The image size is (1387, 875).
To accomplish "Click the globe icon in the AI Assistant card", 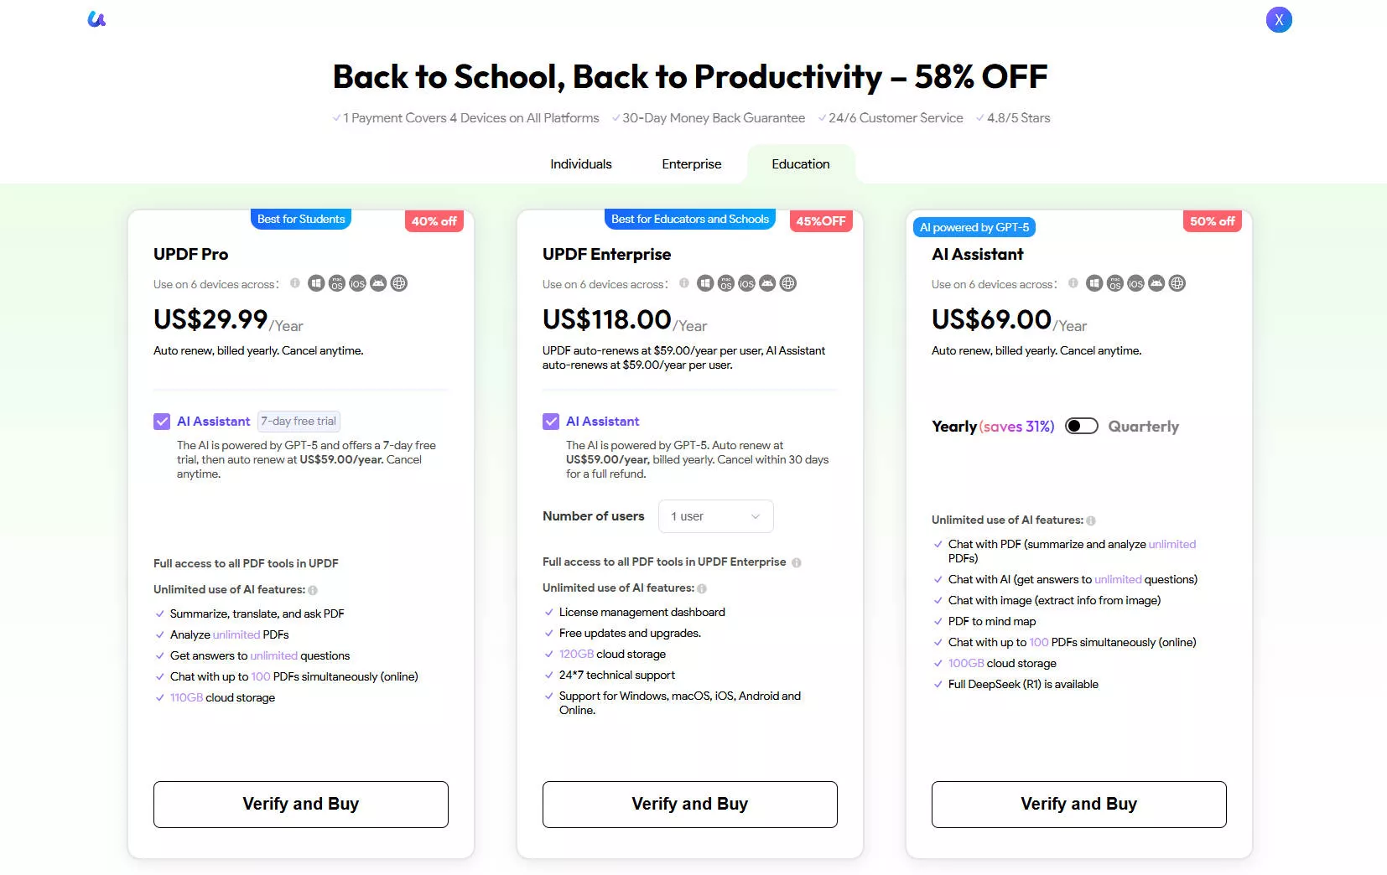I will click(1177, 283).
